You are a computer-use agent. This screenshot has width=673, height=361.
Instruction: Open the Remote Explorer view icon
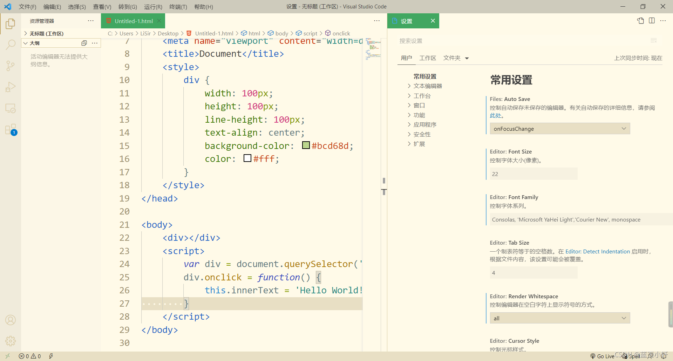[11, 108]
